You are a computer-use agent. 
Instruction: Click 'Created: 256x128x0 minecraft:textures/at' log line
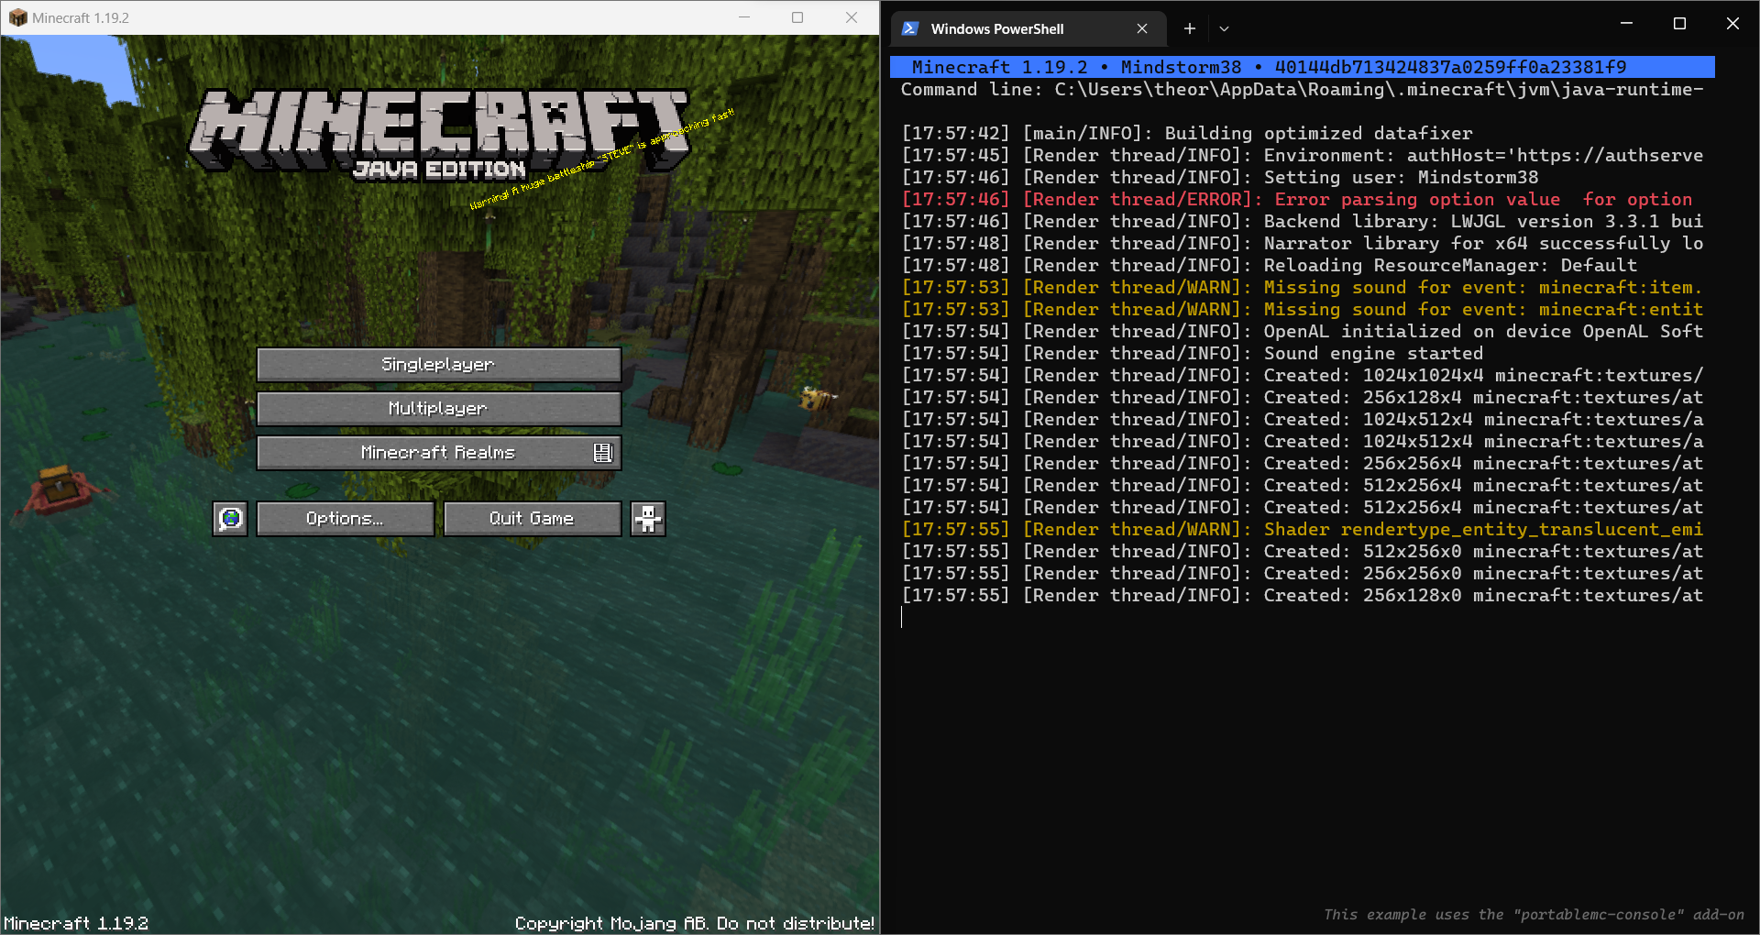[1303, 595]
